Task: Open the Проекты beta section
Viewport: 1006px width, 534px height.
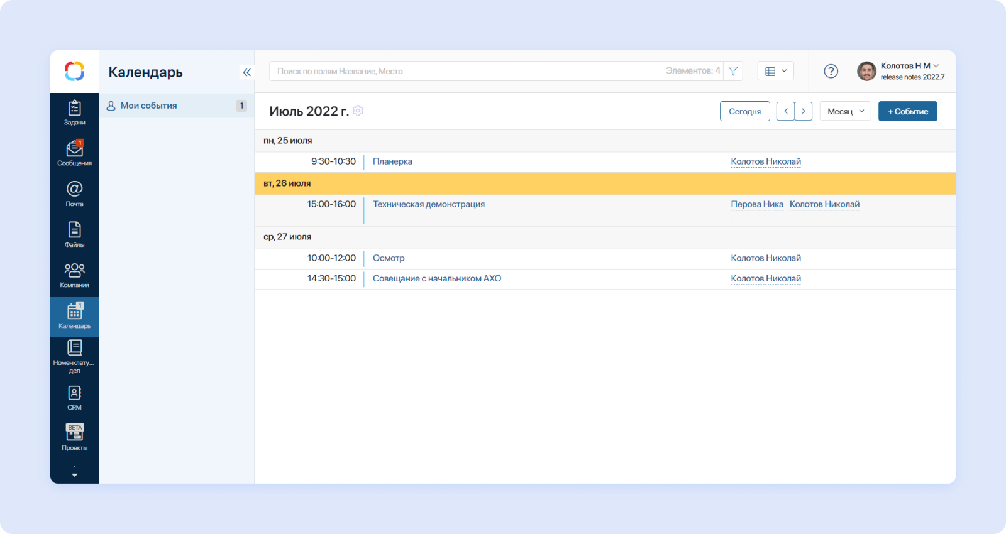Action: pyautogui.click(x=74, y=437)
